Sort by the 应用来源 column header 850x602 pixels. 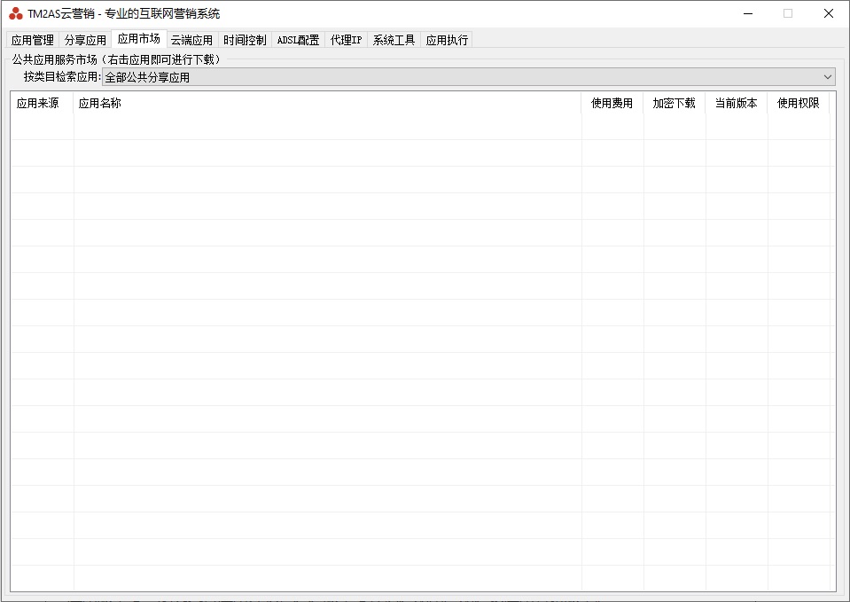[38, 103]
